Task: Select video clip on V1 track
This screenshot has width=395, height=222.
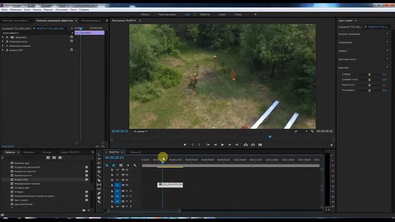Action: coord(170,185)
